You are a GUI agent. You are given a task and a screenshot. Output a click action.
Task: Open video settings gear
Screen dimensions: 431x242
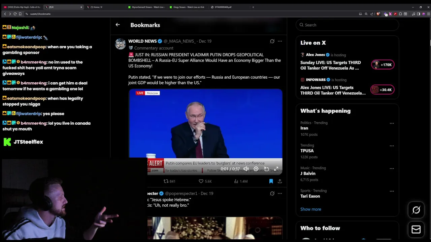pos(256,169)
